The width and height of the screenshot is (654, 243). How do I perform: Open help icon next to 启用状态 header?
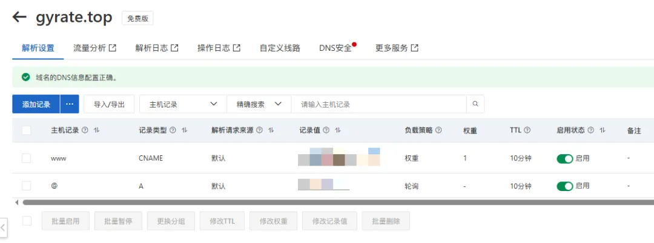590,130
